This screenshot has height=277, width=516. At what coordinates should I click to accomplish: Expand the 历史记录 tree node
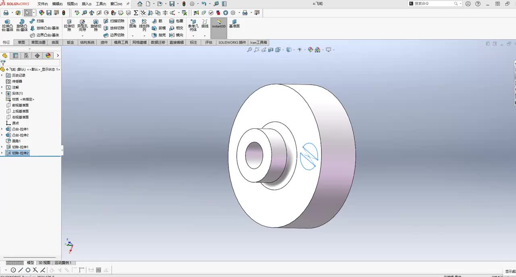(x=2, y=75)
